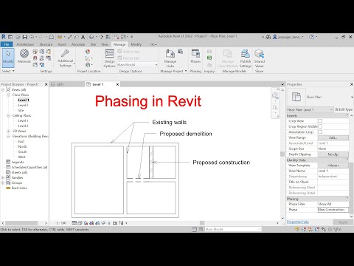This screenshot has height=266, width=354.
Task: Collapse the Ceiling Plans tree node
Action: tap(8, 115)
